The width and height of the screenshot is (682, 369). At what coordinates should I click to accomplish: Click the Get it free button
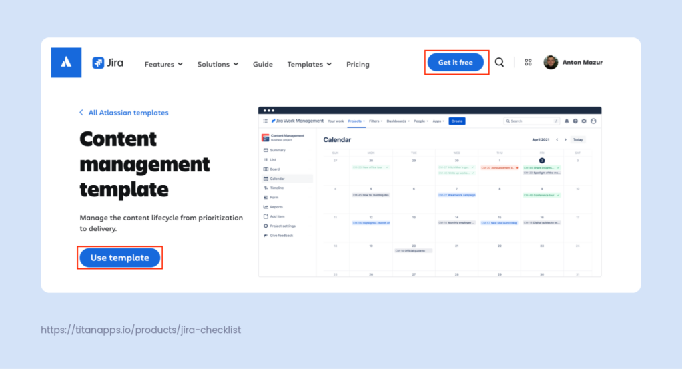[456, 62]
